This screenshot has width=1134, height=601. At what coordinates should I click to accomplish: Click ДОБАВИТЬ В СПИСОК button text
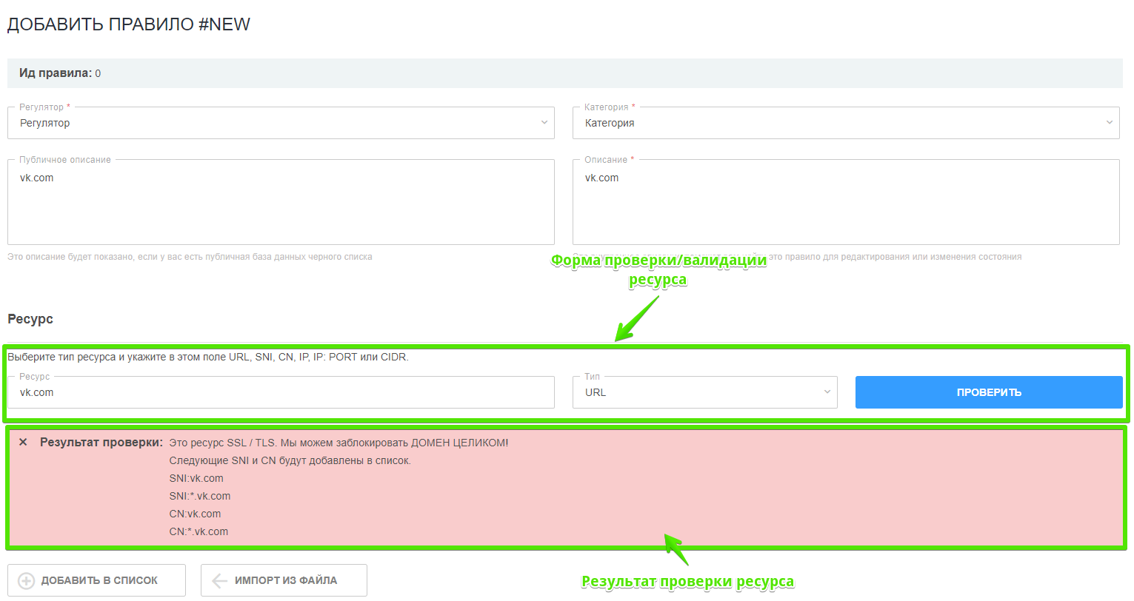pos(99,581)
